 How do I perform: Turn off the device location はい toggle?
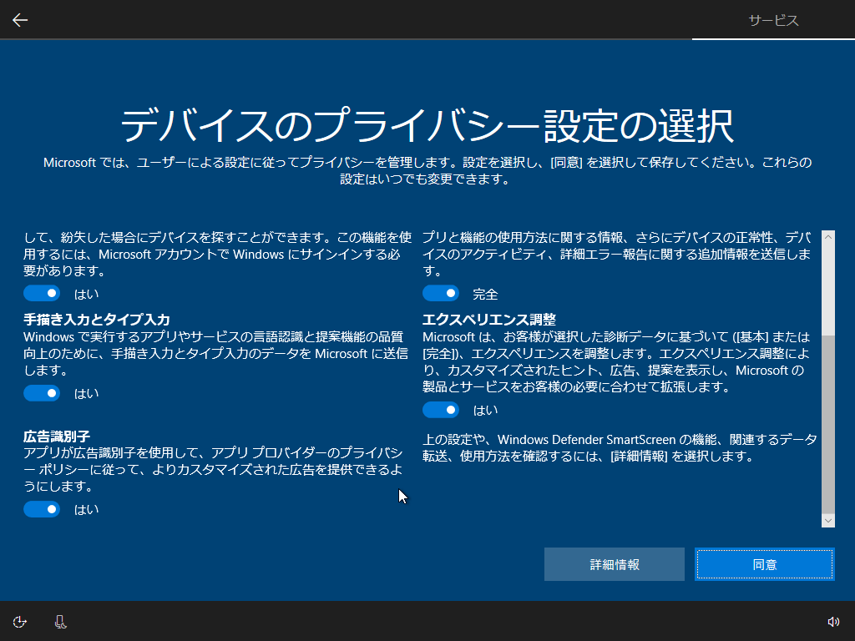pyautogui.click(x=42, y=293)
